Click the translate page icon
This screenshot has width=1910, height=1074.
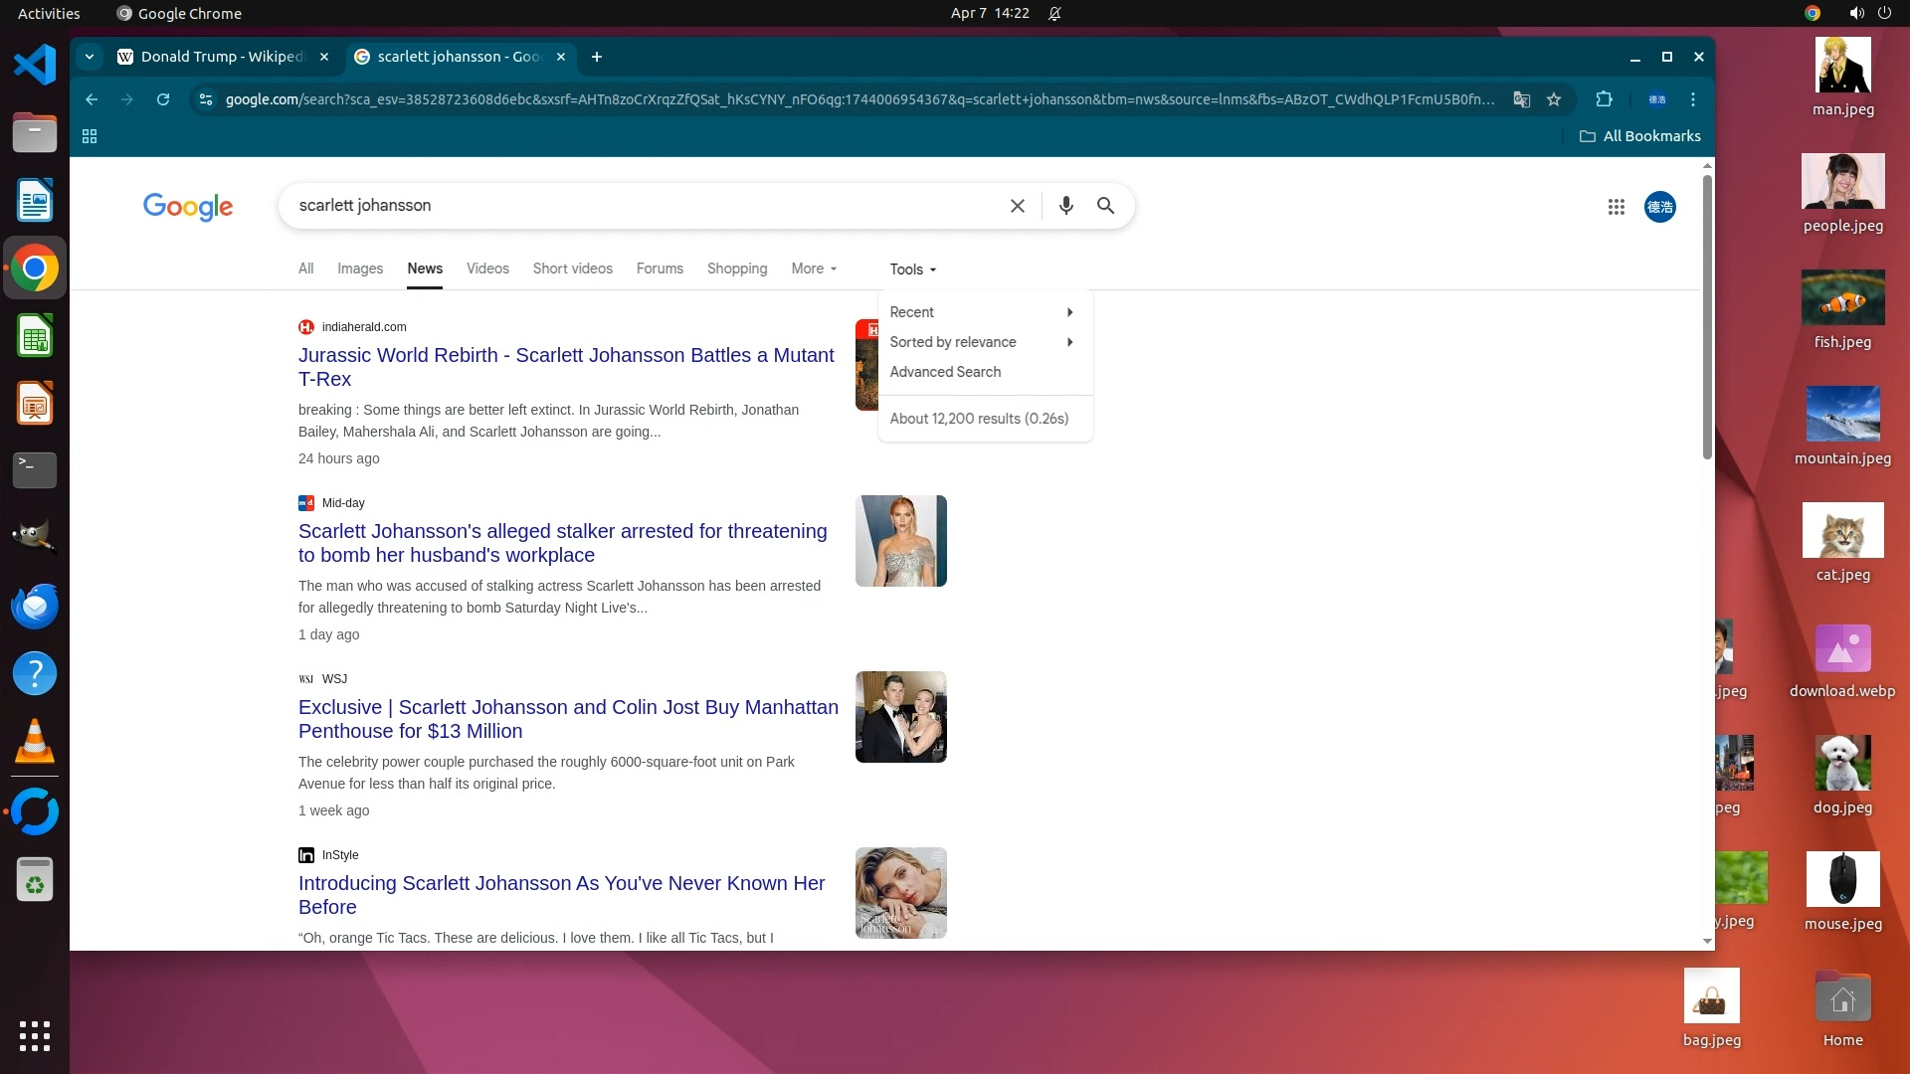tap(1521, 99)
